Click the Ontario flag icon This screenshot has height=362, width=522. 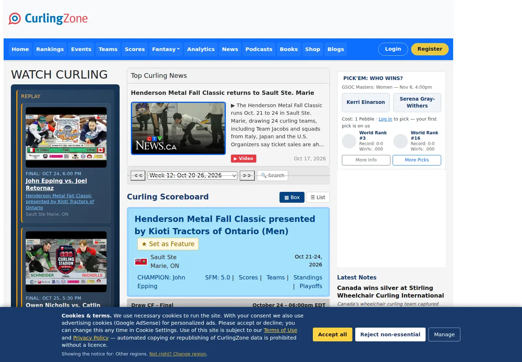pyautogui.click(x=141, y=261)
